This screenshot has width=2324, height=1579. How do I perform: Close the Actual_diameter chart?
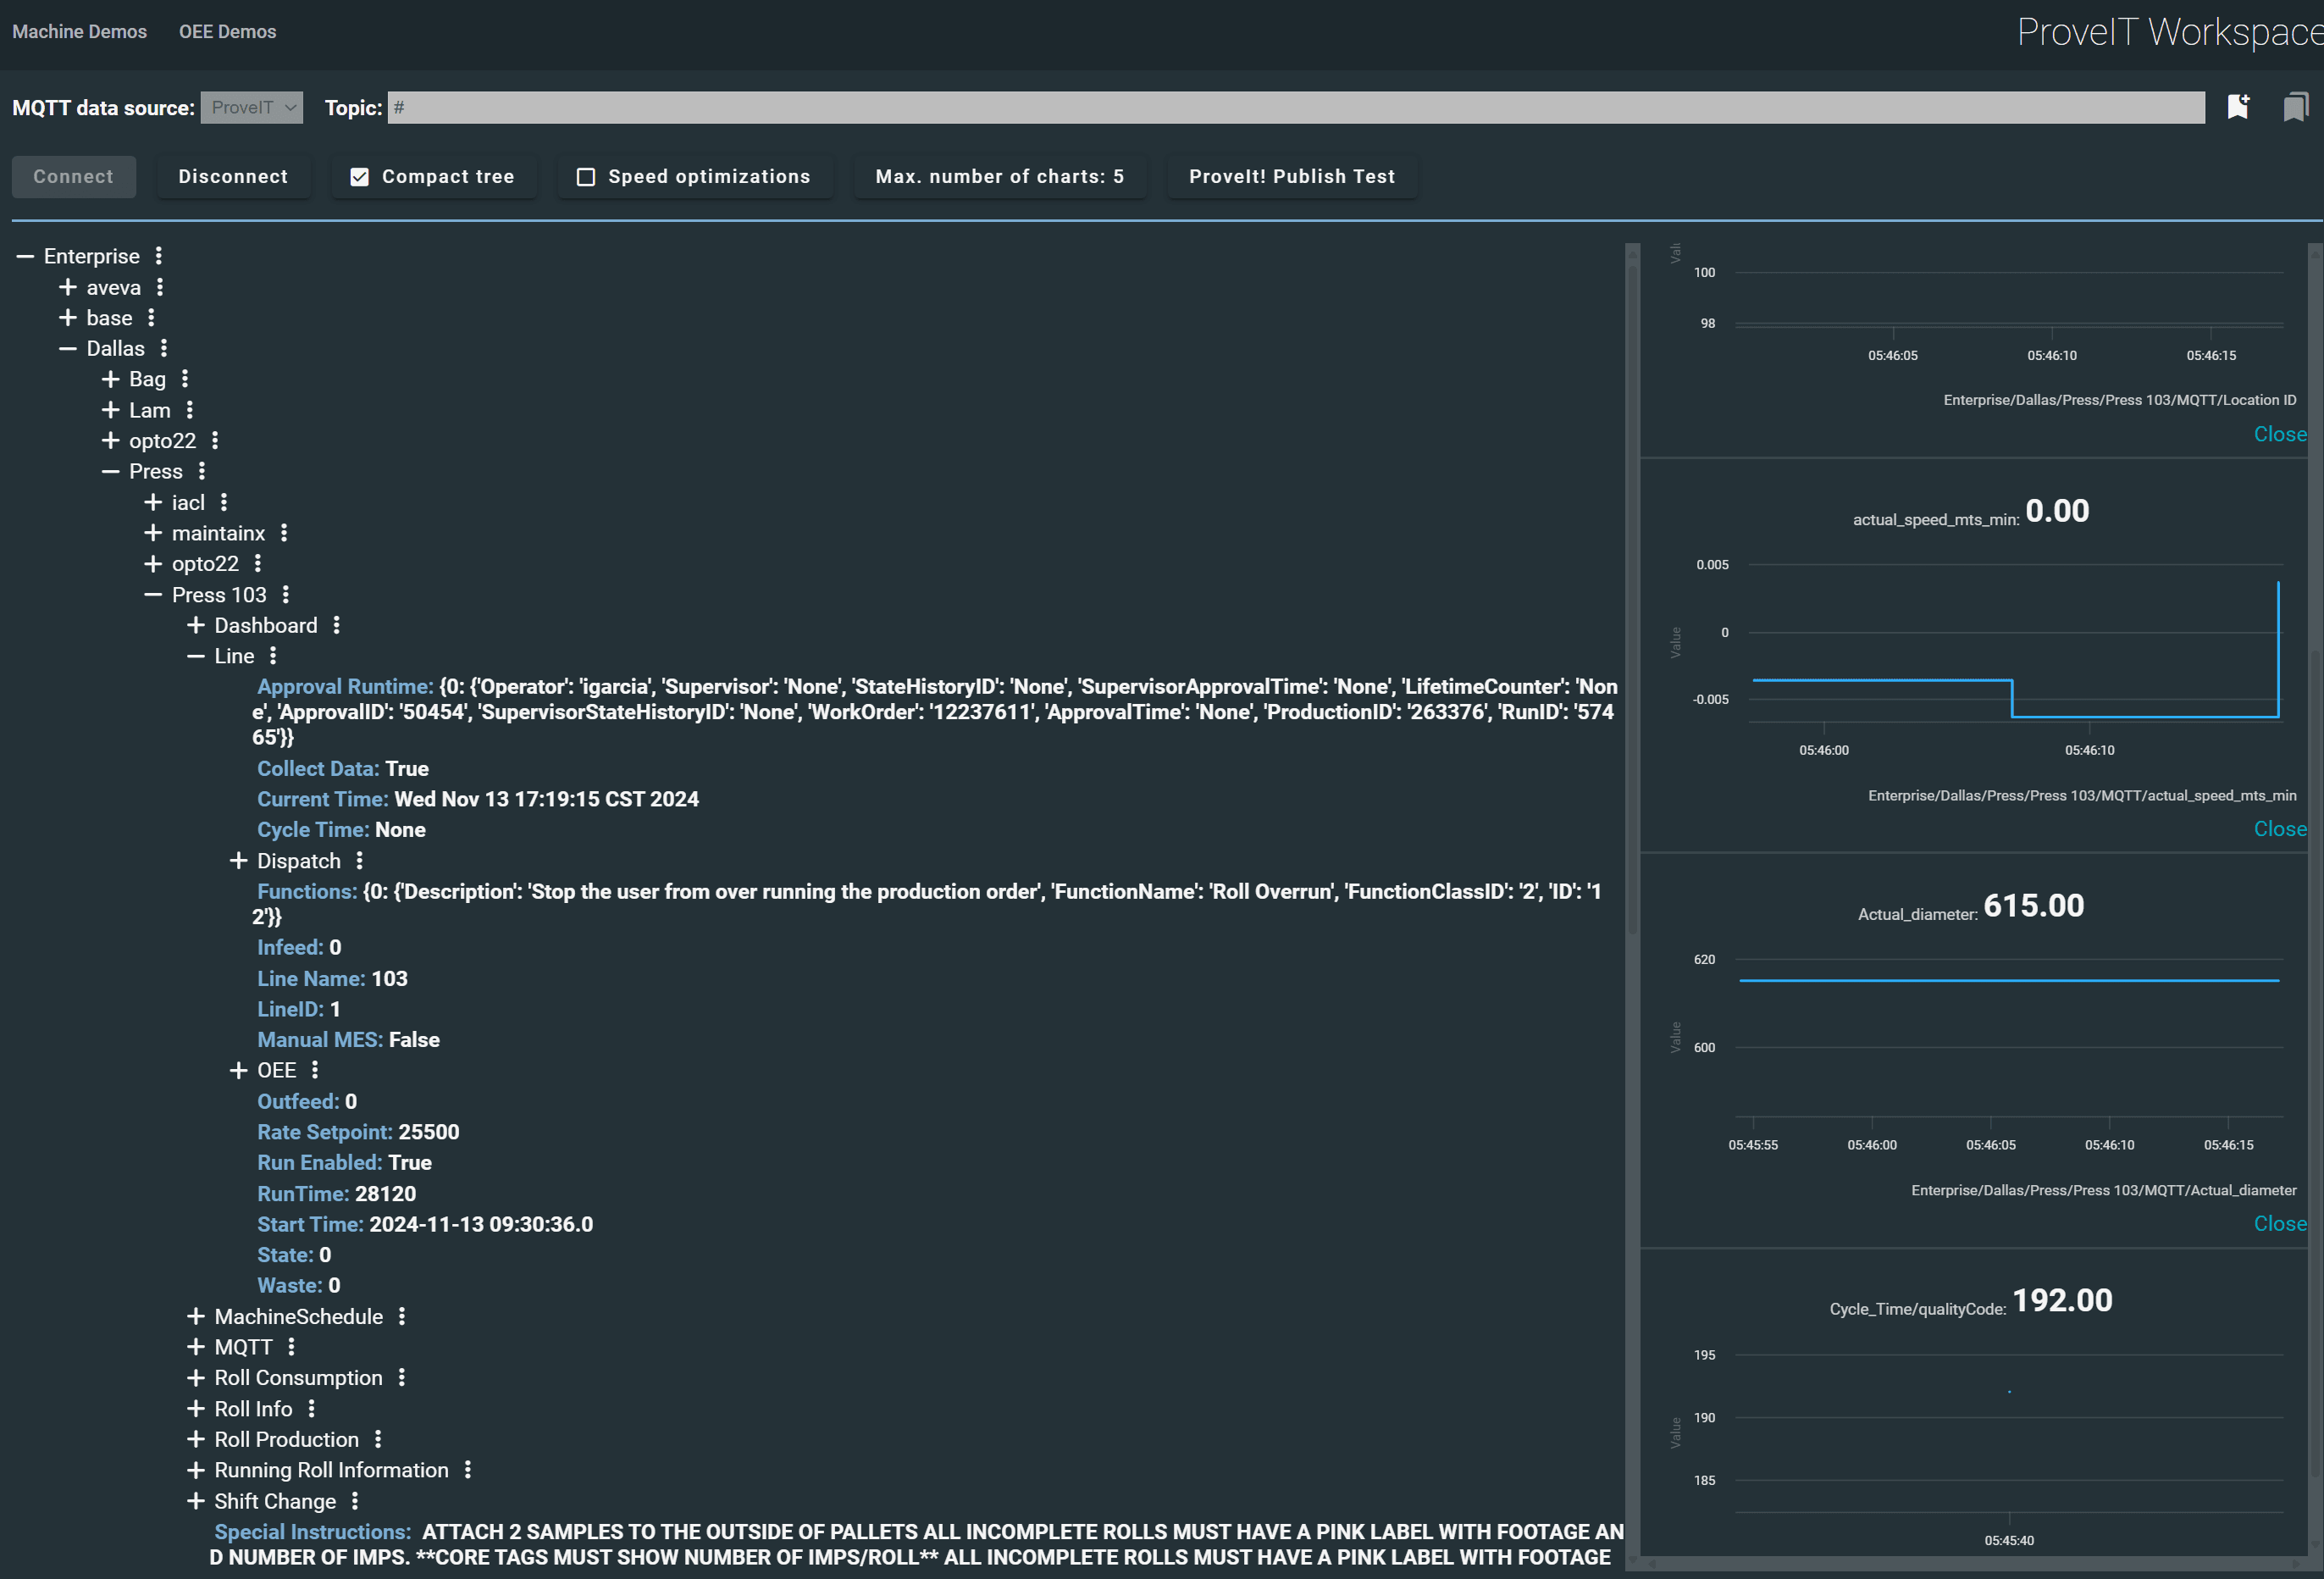pyautogui.click(x=2279, y=1223)
